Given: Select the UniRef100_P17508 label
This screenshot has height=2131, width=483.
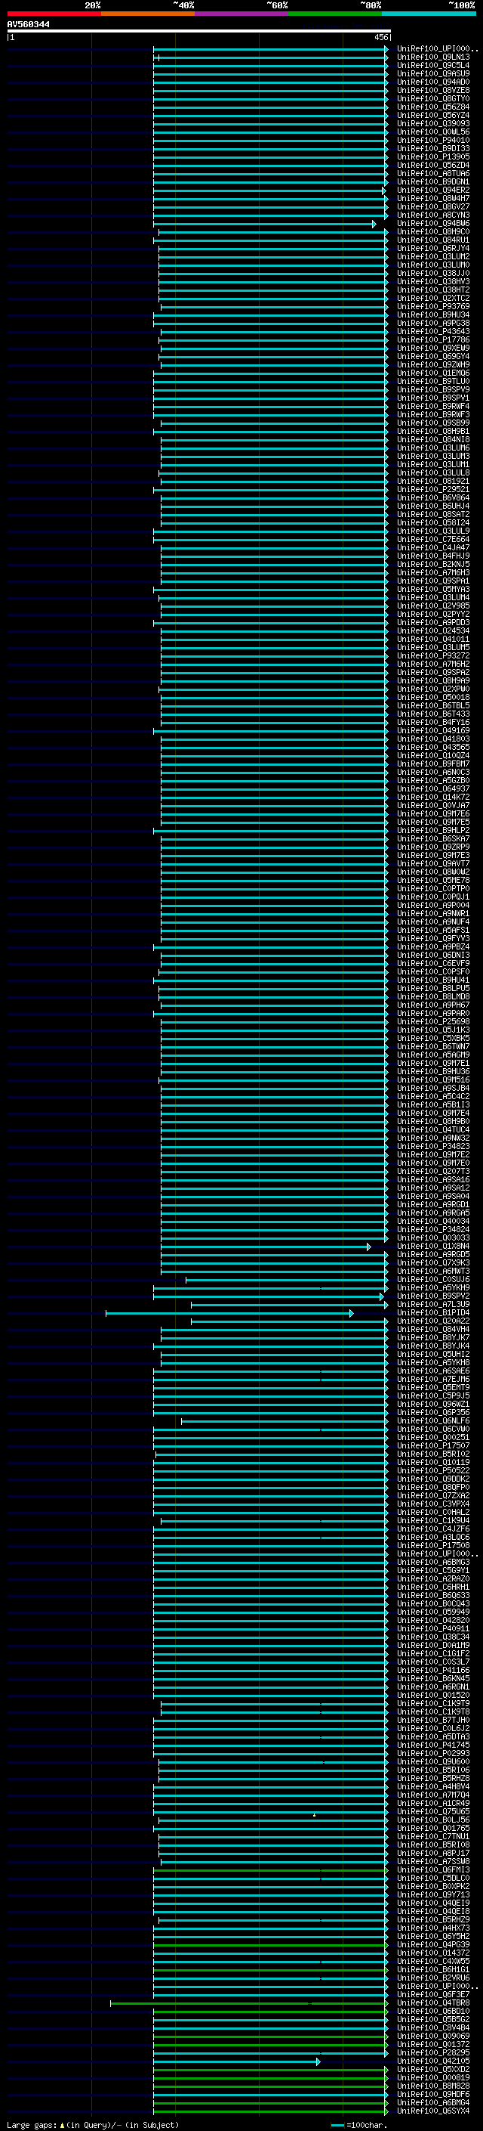Looking at the screenshot, I should [433, 1545].
